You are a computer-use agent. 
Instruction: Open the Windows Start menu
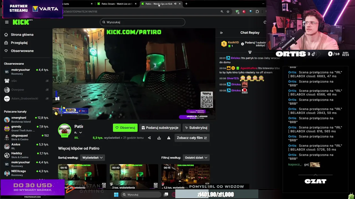point(116,195)
